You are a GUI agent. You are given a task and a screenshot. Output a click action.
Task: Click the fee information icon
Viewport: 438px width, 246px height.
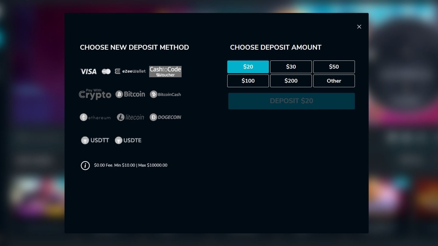coord(85,165)
